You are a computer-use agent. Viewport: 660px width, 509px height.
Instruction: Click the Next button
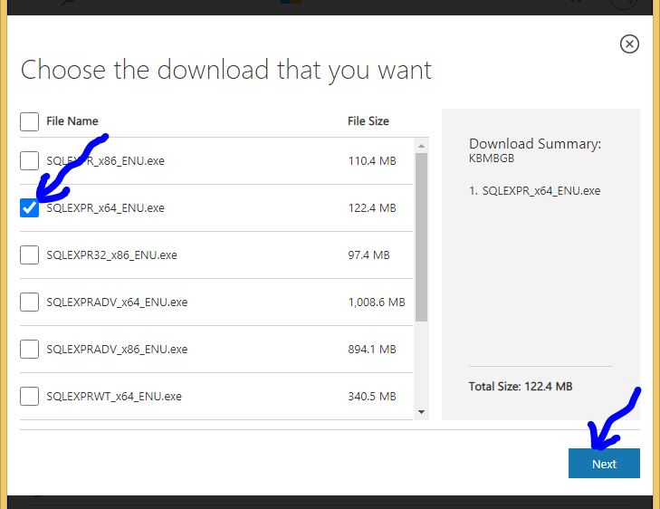pyautogui.click(x=604, y=464)
